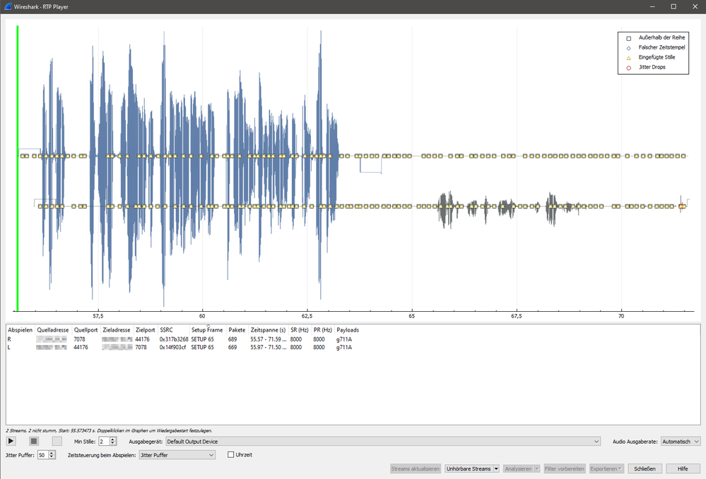Increase Jitter Puffer with the up arrow

click(x=52, y=453)
